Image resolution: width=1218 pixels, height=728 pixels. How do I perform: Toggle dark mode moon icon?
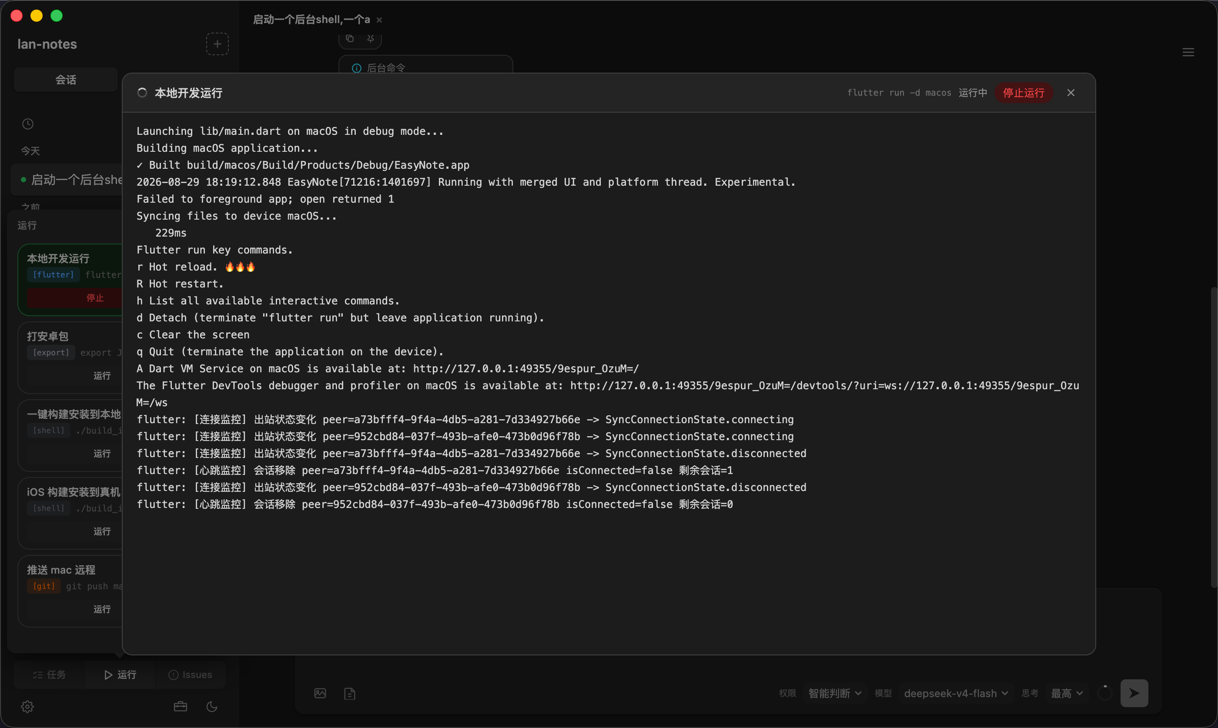[x=212, y=706]
